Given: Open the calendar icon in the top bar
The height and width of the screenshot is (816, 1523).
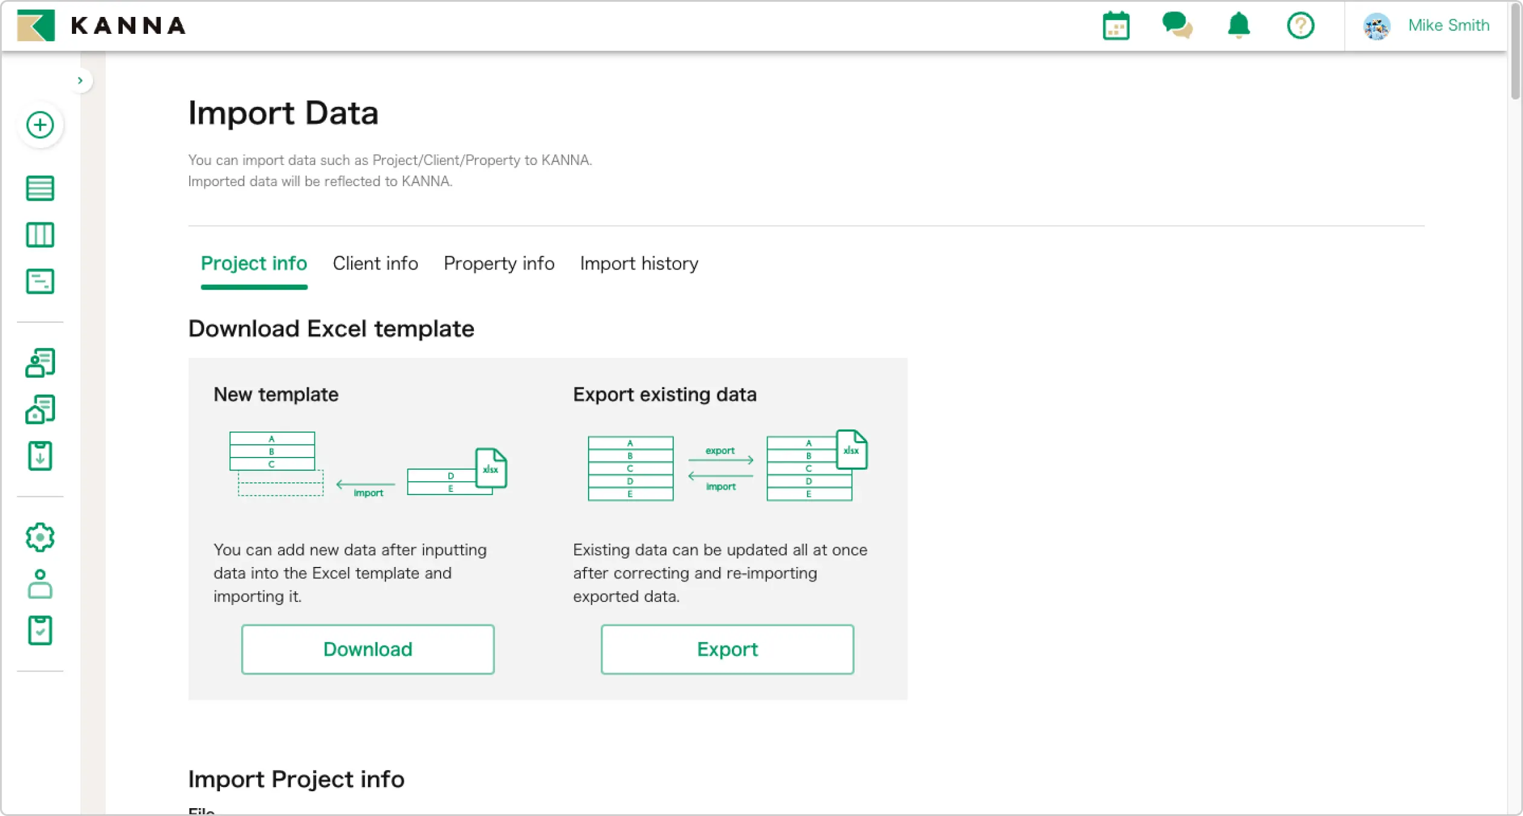Looking at the screenshot, I should pos(1116,25).
